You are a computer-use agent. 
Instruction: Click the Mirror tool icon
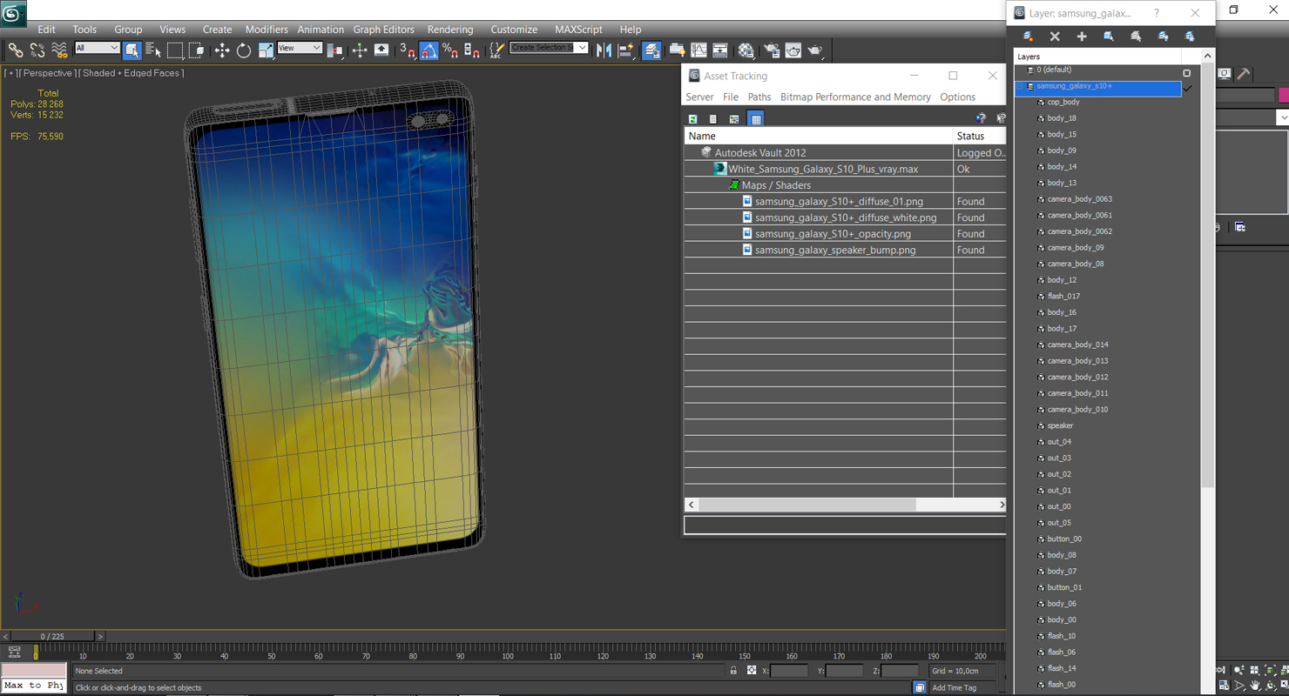[604, 50]
